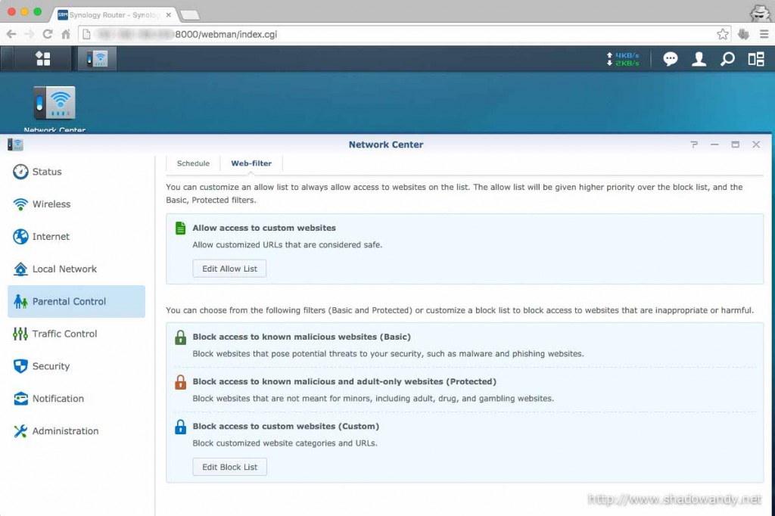Click the Network Center taskbar icon

[97, 59]
